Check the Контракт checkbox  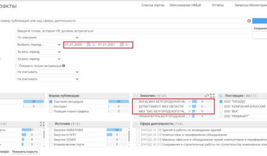pyautogui.click(x=50, y=106)
